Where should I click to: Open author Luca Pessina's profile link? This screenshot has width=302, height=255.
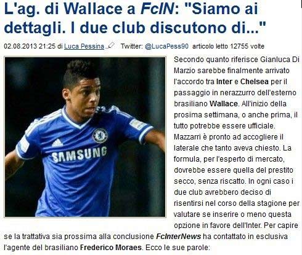(84, 46)
